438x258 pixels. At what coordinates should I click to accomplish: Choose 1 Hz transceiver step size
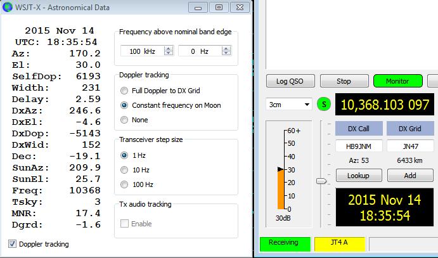(x=124, y=155)
